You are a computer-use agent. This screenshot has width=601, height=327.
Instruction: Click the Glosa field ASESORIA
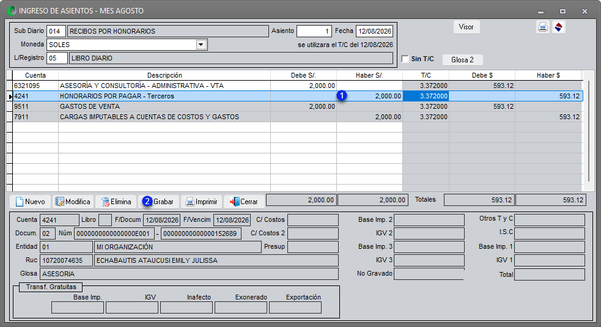click(189, 274)
